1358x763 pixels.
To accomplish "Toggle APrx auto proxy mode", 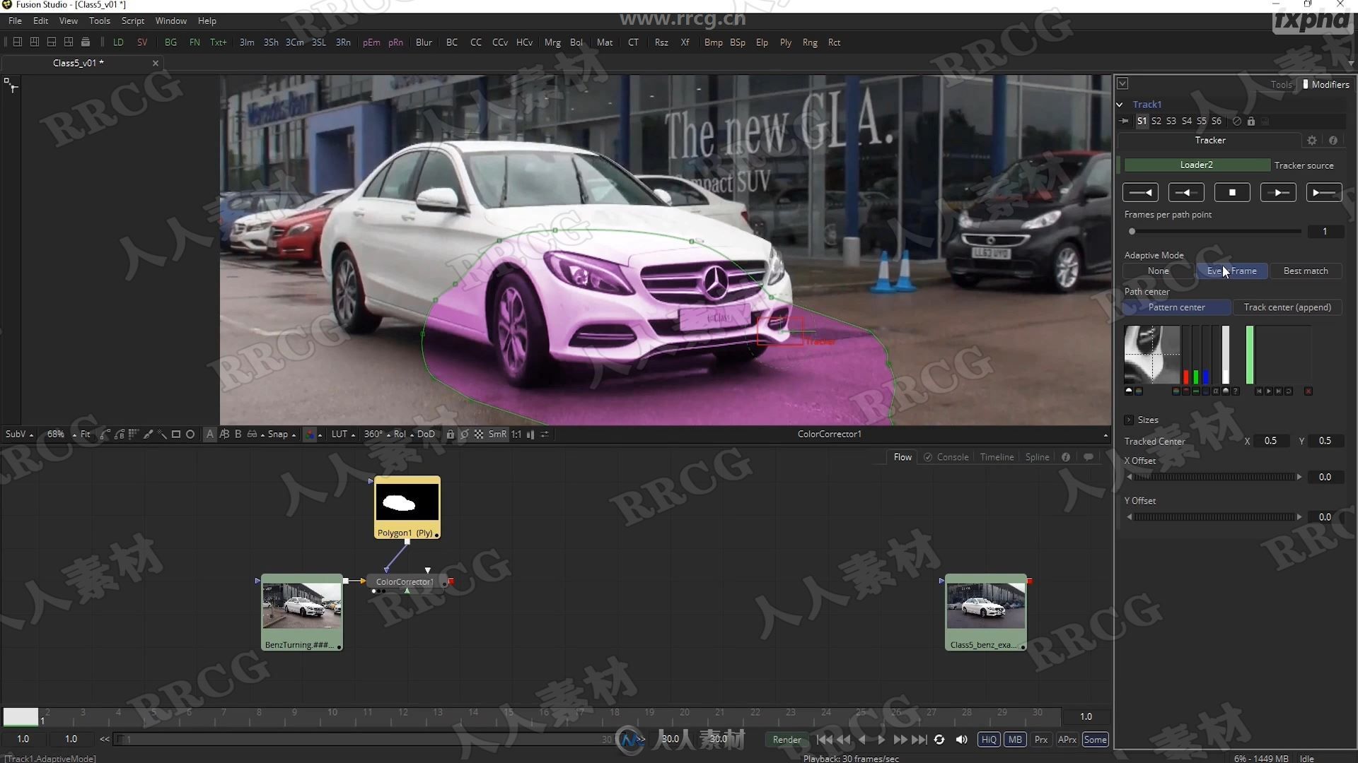I will click(x=1067, y=739).
